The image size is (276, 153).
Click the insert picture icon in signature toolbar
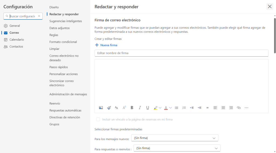101,108
